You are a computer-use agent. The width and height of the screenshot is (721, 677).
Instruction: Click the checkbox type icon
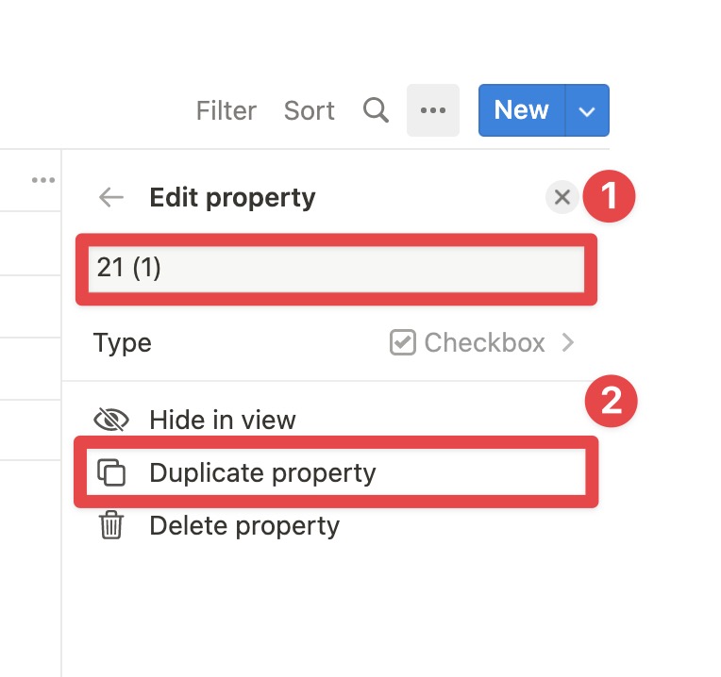click(x=403, y=342)
